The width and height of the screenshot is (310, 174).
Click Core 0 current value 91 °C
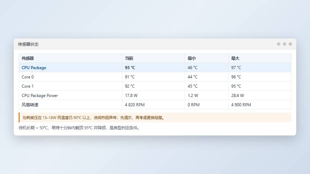point(130,77)
